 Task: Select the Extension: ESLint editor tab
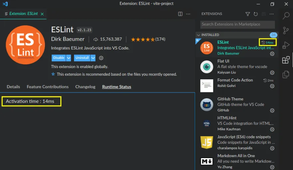(x=23, y=14)
